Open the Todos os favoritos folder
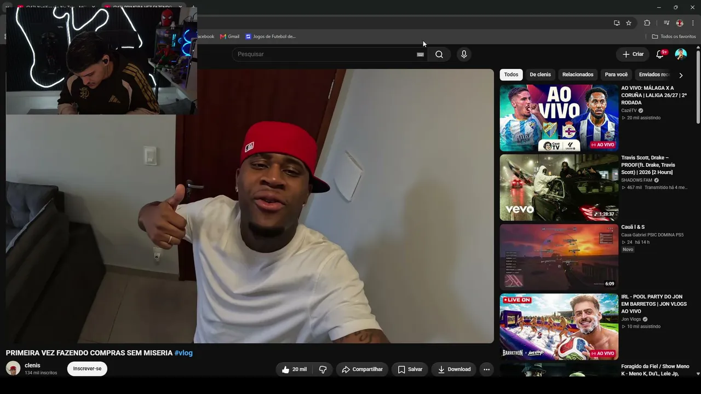The image size is (701, 394). 674,37
